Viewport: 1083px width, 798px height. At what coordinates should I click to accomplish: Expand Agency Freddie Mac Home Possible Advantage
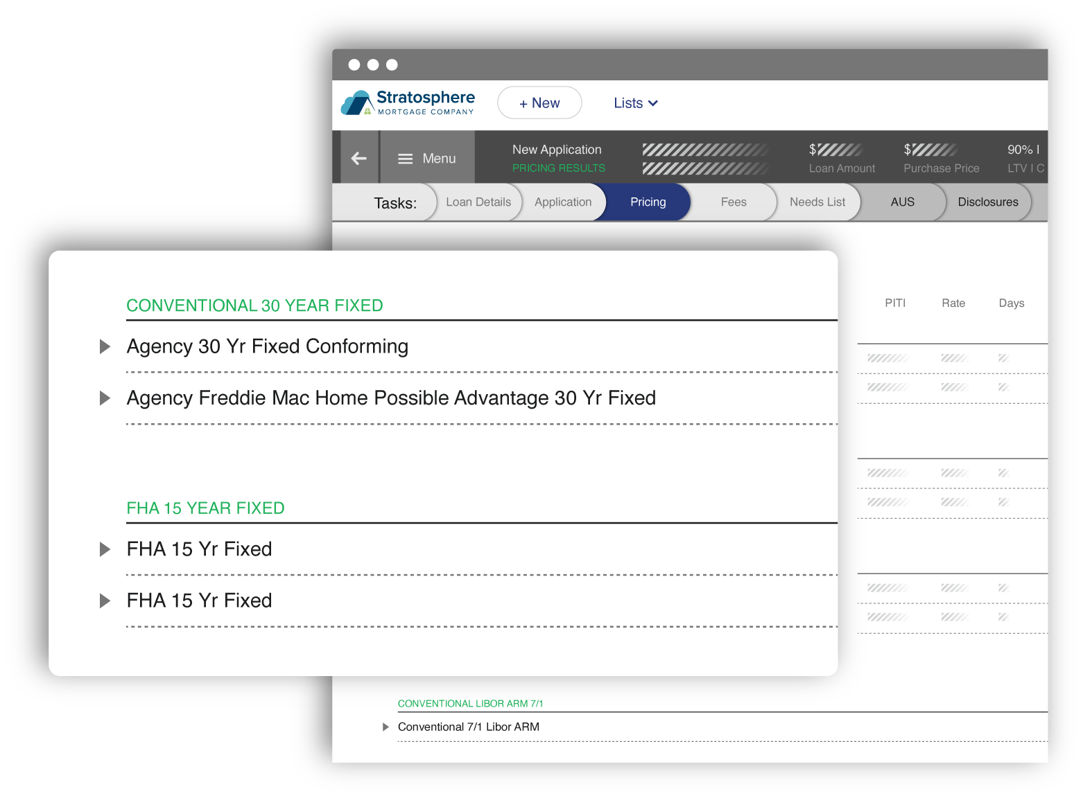[x=106, y=398]
